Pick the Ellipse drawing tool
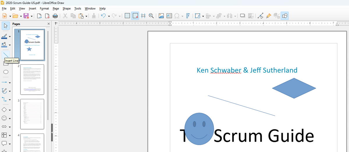This screenshot has height=152, width=349. (x=6, y=72)
